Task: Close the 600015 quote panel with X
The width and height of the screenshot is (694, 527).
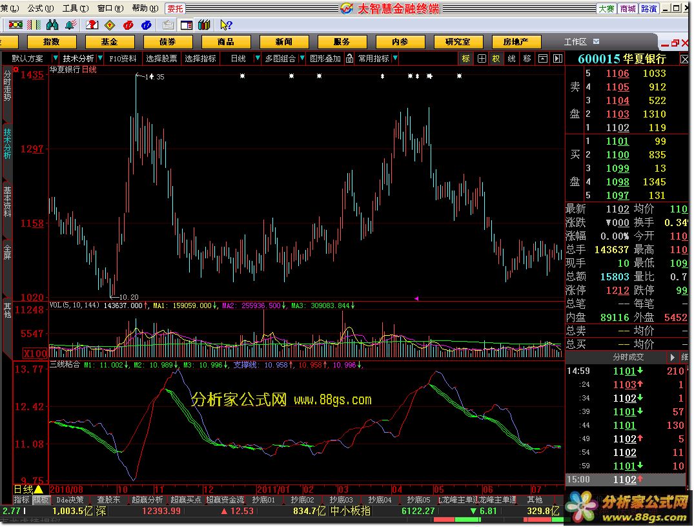Action: point(684,59)
